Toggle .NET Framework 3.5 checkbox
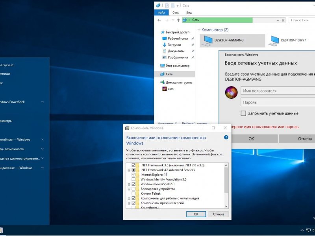This screenshot has height=236, width=315. 133,165
